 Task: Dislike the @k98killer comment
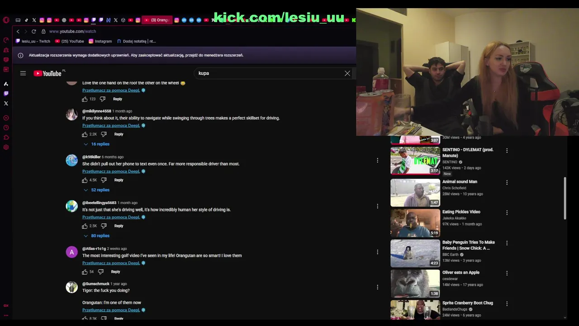tap(104, 180)
